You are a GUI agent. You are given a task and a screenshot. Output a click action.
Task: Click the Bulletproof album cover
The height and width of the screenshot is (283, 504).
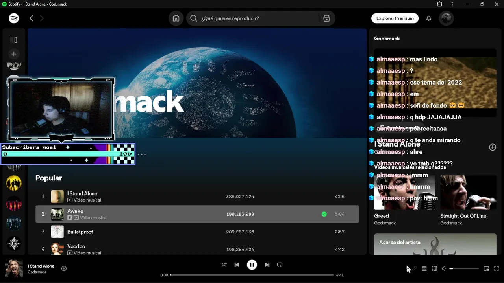tap(57, 232)
